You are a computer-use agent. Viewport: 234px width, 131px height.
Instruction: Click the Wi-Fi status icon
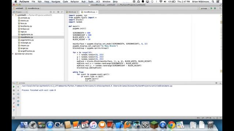(x=161, y=1)
